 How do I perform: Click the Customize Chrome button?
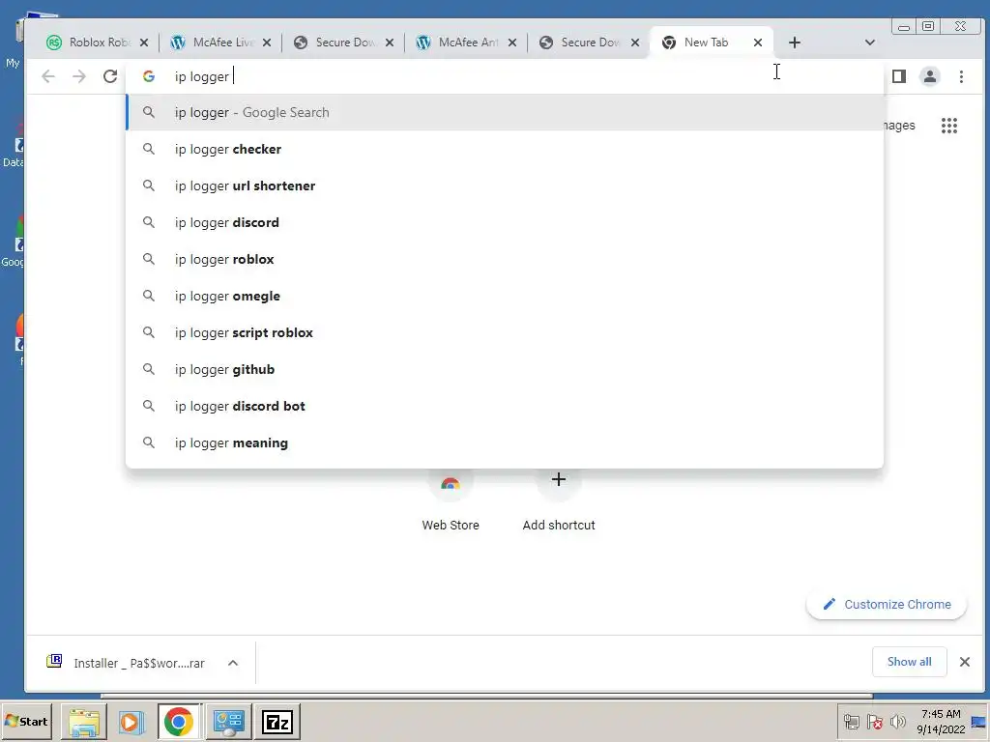pos(887,605)
